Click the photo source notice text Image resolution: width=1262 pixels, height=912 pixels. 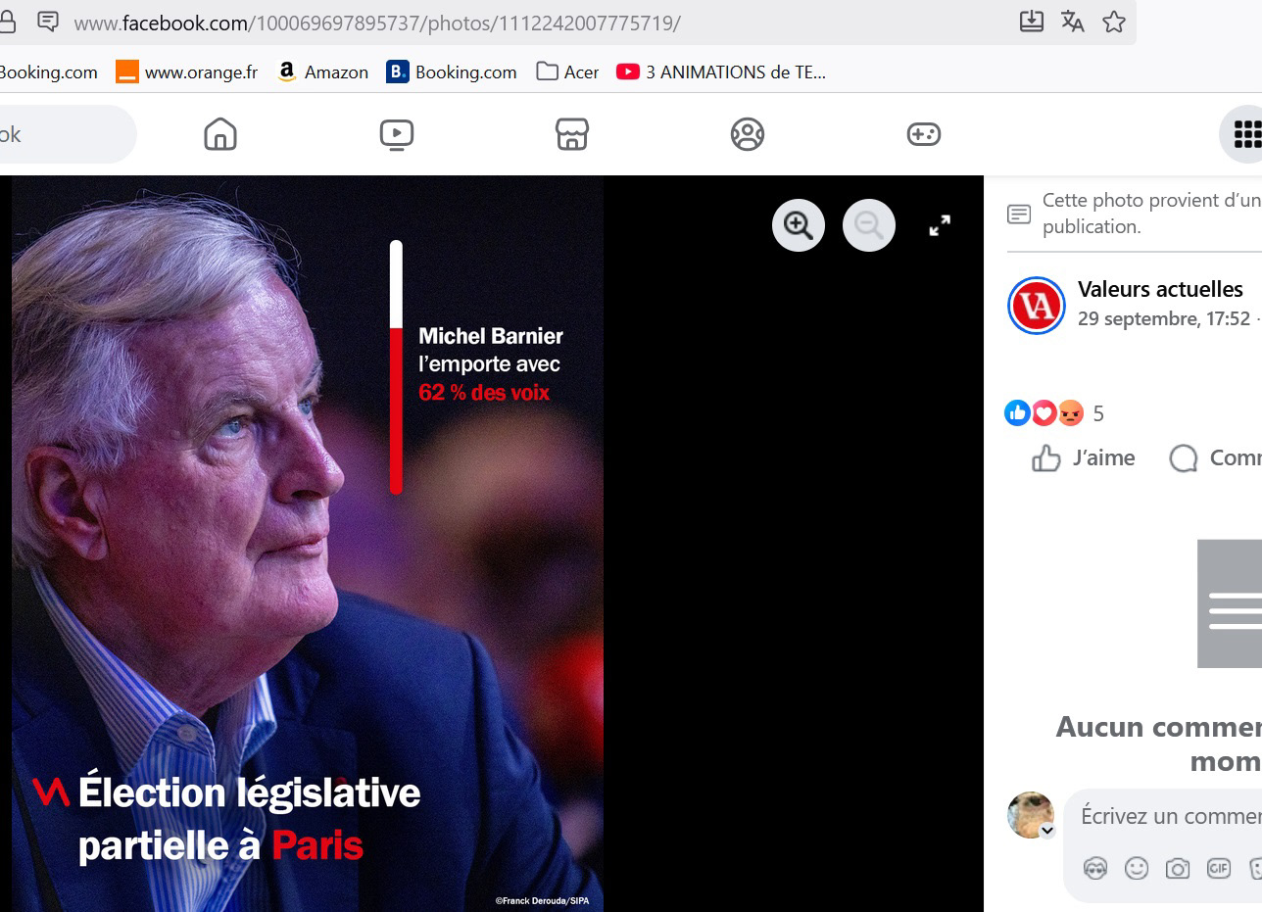[x=1152, y=213]
